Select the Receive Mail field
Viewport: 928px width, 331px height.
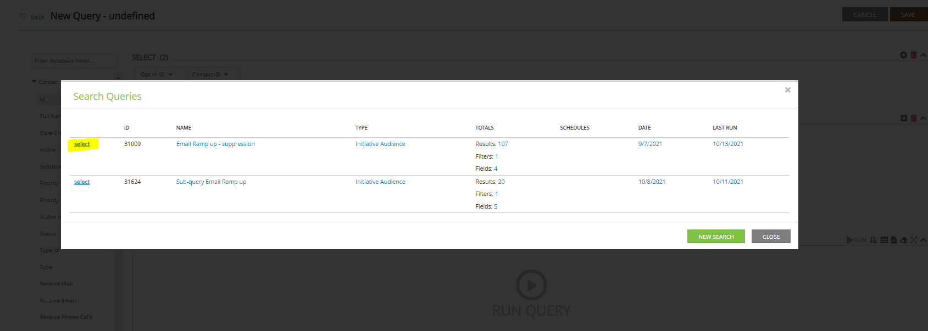56,284
